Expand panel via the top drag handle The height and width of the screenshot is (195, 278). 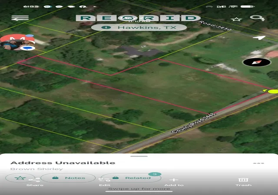[139, 156]
